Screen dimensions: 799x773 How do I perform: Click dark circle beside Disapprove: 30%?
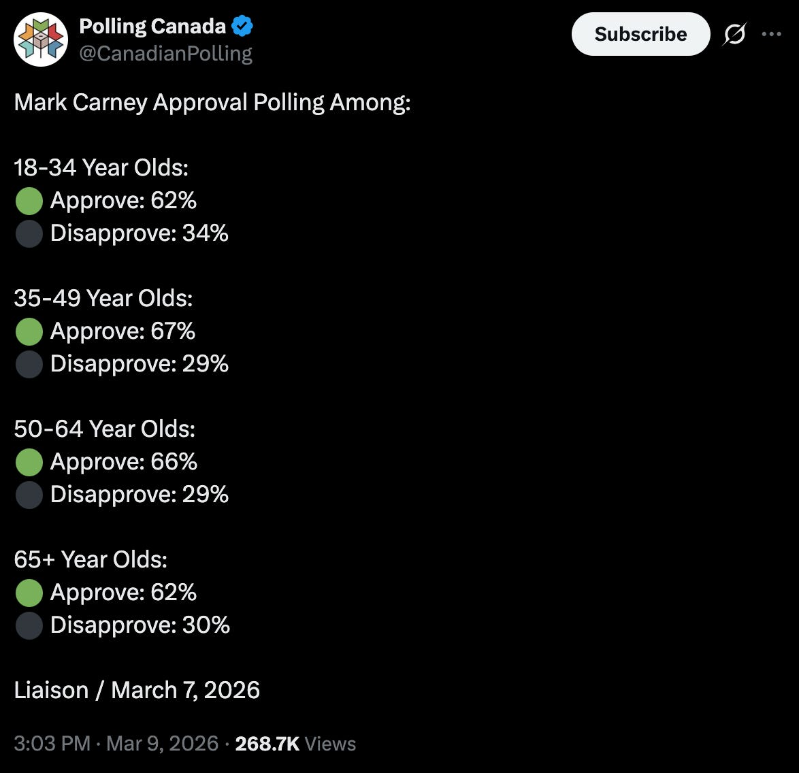[29, 625]
